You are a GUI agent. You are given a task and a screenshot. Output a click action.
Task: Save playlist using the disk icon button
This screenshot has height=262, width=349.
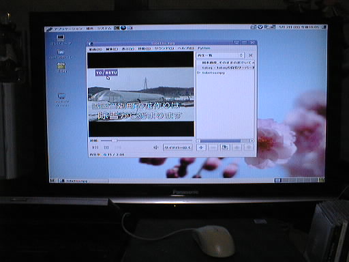225,147
